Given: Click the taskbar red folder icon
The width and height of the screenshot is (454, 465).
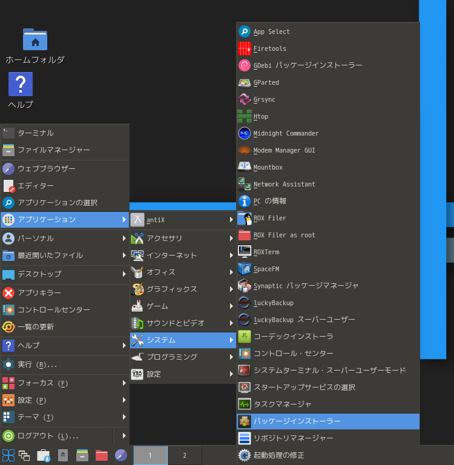Looking at the screenshot, I should coord(102,455).
